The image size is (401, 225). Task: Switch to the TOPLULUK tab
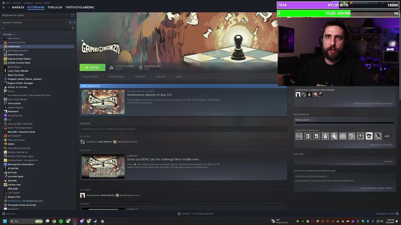pyautogui.click(x=55, y=7)
